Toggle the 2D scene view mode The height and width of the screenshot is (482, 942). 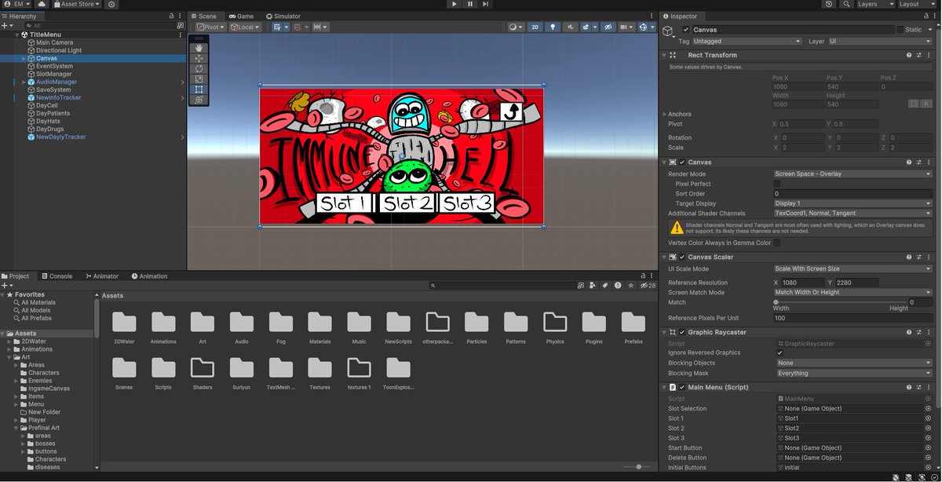[535, 27]
